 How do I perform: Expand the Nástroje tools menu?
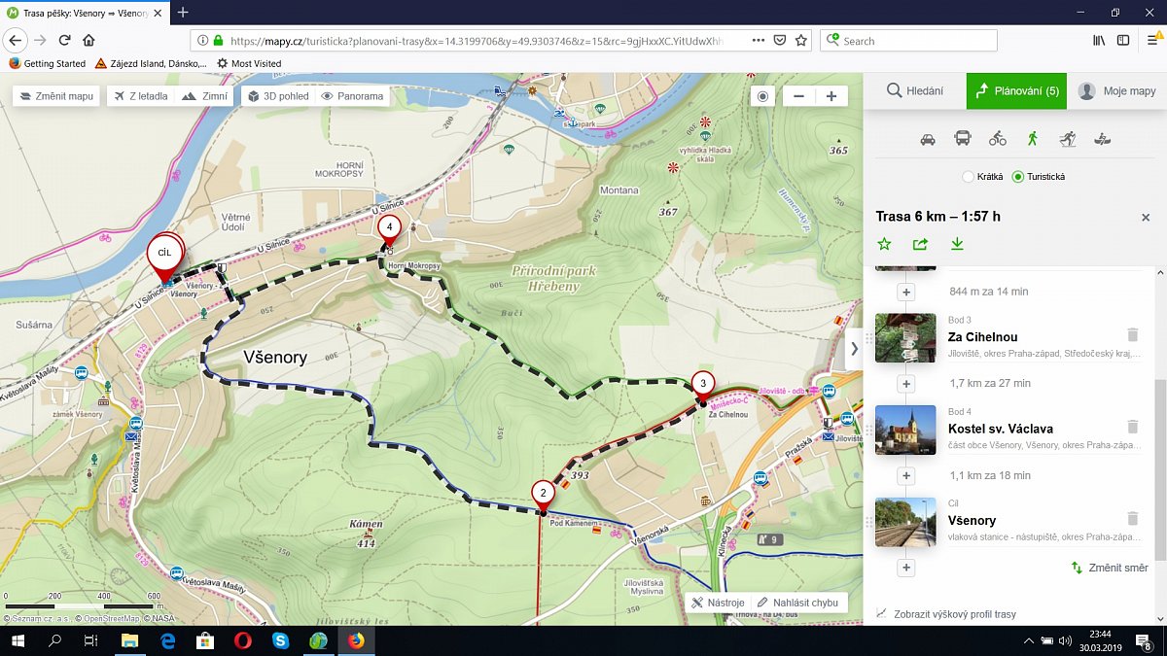pos(718,603)
